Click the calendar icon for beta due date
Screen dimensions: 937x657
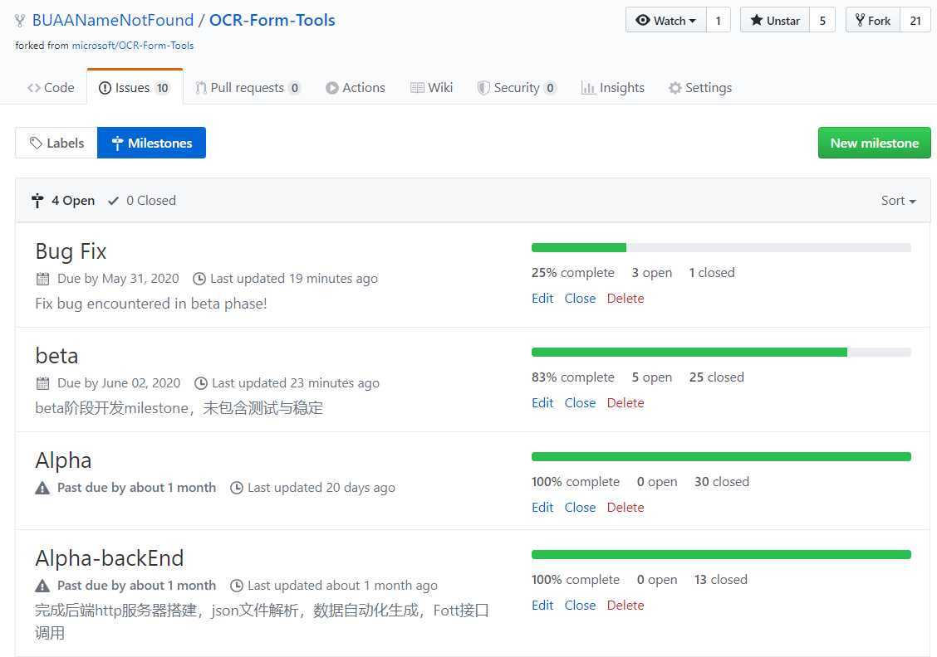(42, 383)
